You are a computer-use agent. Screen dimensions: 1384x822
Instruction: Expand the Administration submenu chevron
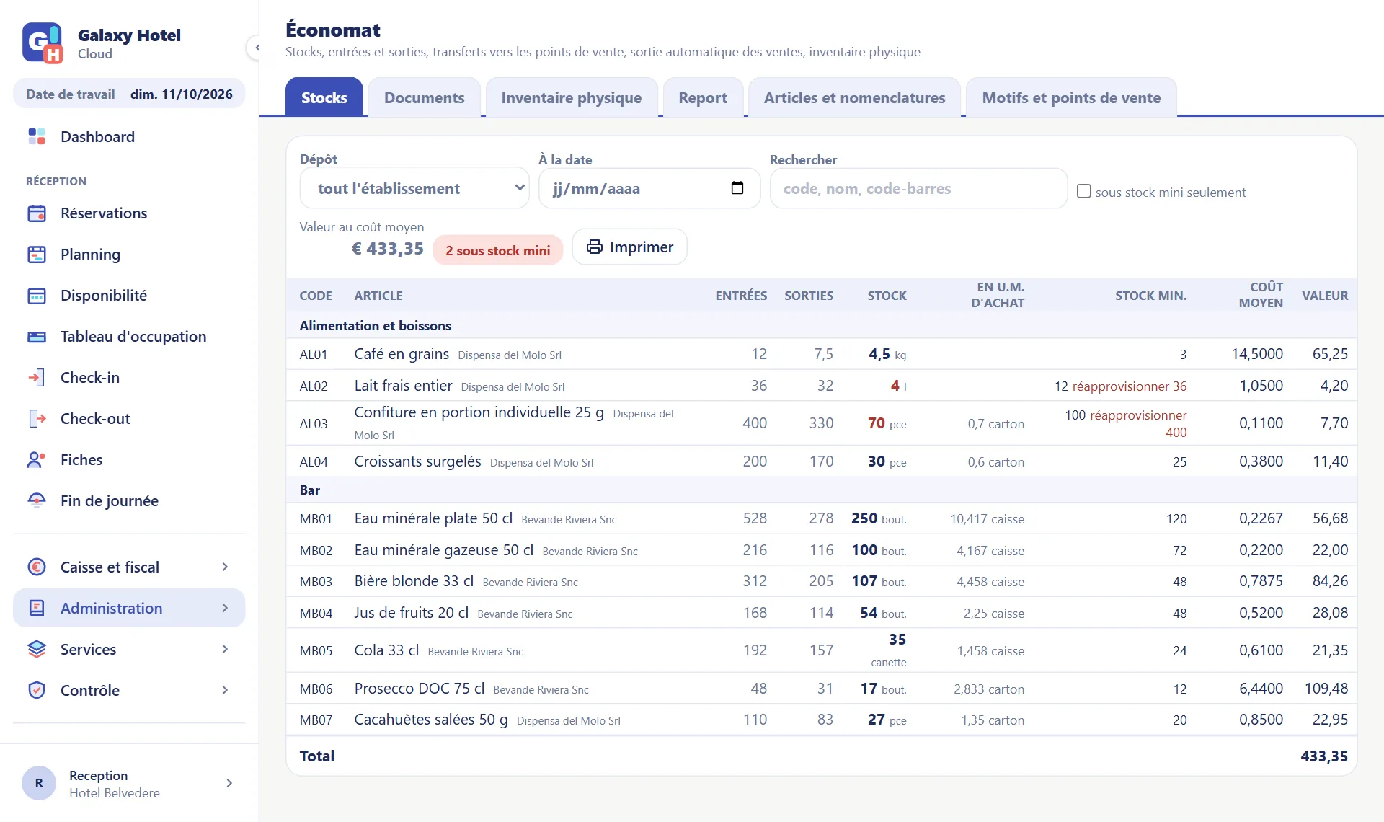[226, 609]
